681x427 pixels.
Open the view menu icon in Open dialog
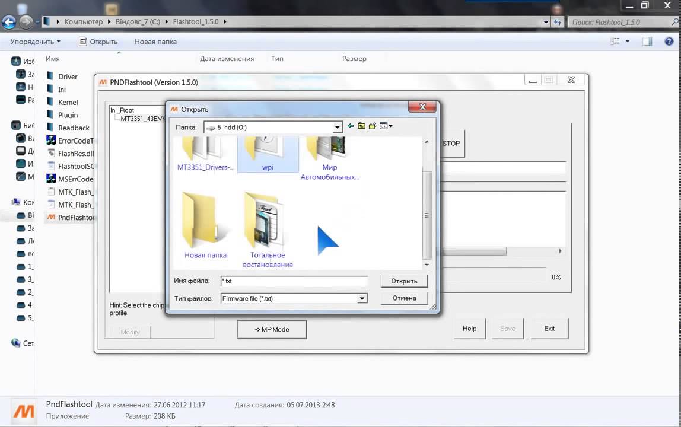pos(386,126)
